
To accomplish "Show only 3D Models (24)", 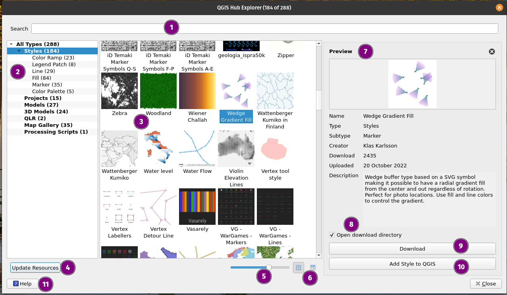I will [x=46, y=112].
